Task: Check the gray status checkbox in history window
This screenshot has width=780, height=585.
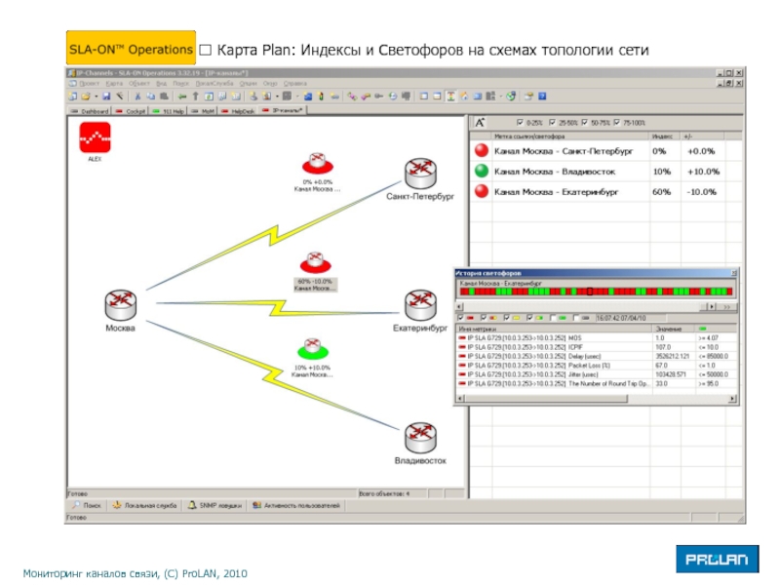Action: tap(575, 318)
